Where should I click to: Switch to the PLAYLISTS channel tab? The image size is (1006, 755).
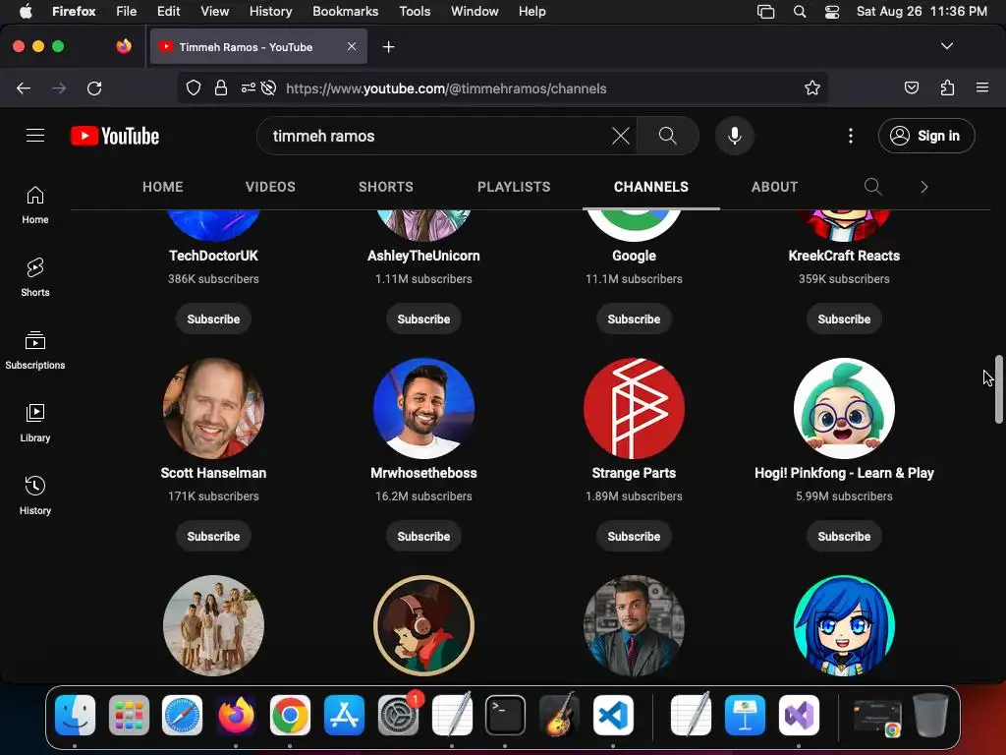tap(514, 187)
